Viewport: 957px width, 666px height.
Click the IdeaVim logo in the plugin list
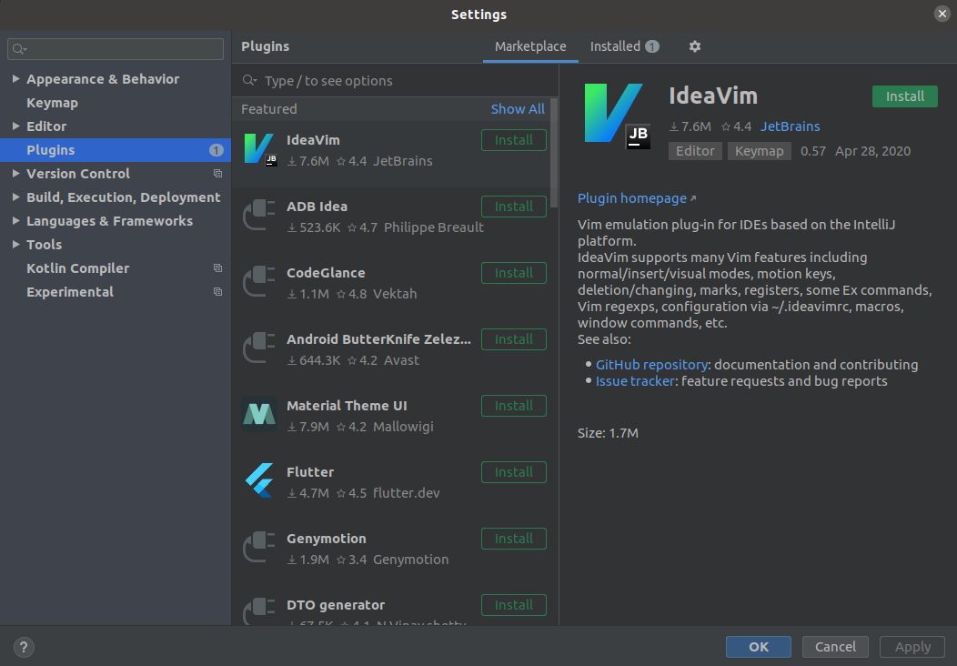click(260, 150)
